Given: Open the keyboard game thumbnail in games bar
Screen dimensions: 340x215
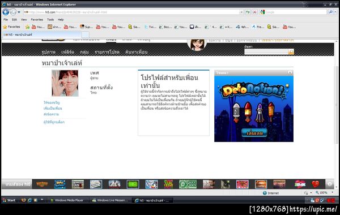Looking at the screenshot, I should (96, 184).
